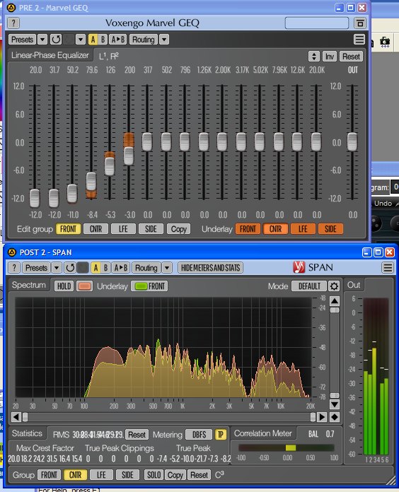Click the Voxengo SPAN logo

299,267
